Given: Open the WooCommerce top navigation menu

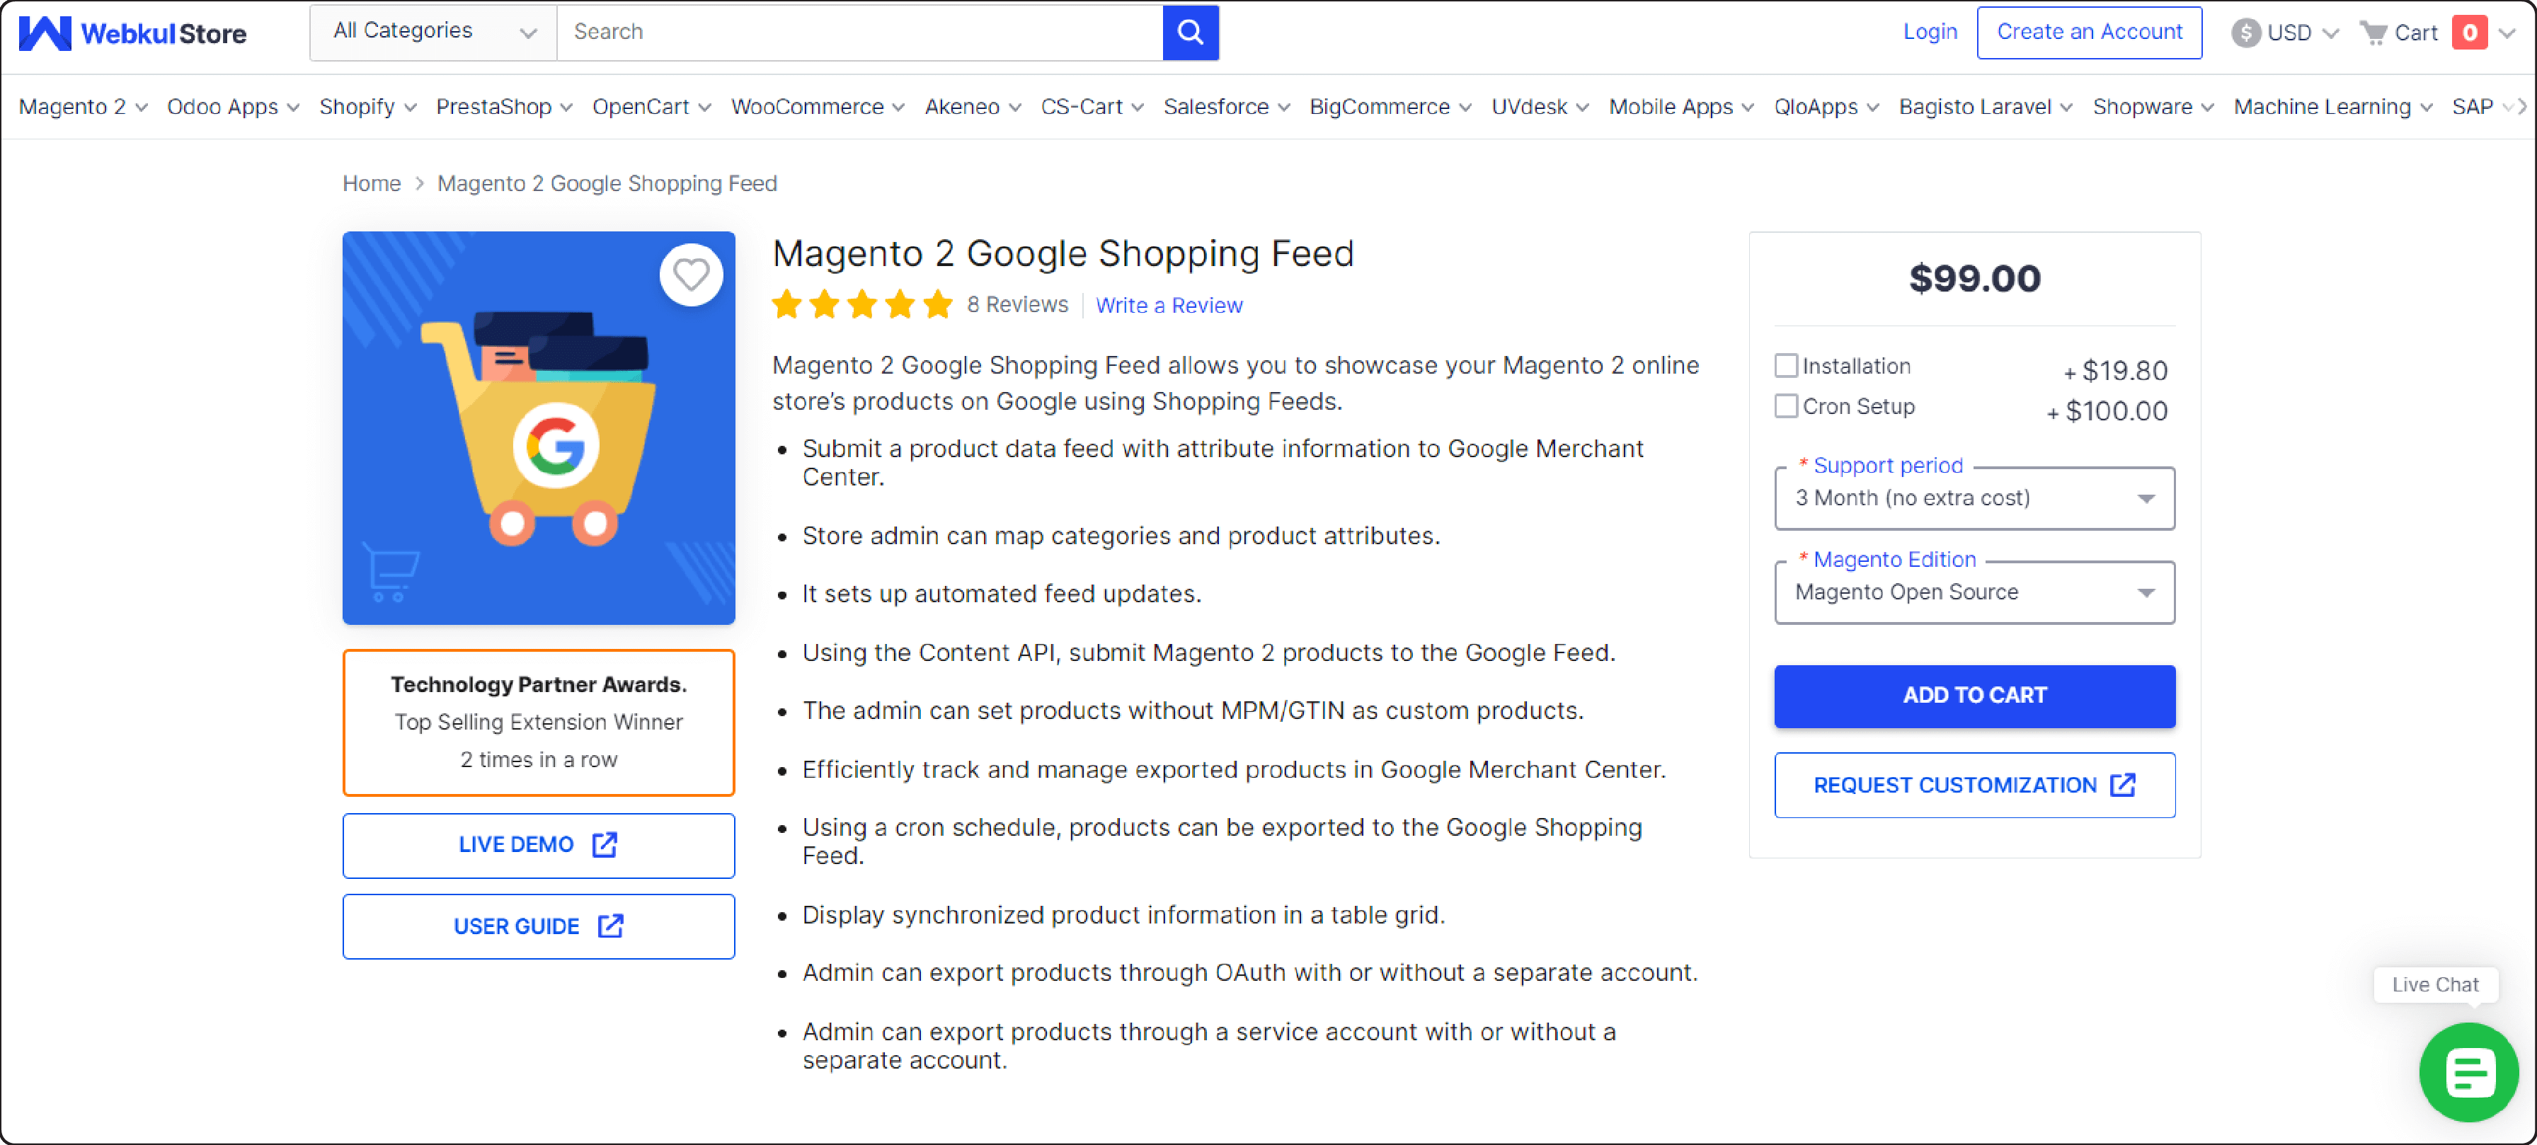Looking at the screenshot, I should pos(815,108).
